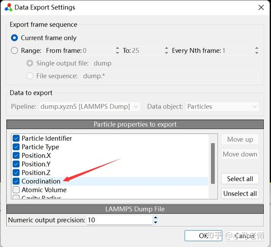Choose the Range radio button
Screen dimensions: 271x247
point(14,51)
